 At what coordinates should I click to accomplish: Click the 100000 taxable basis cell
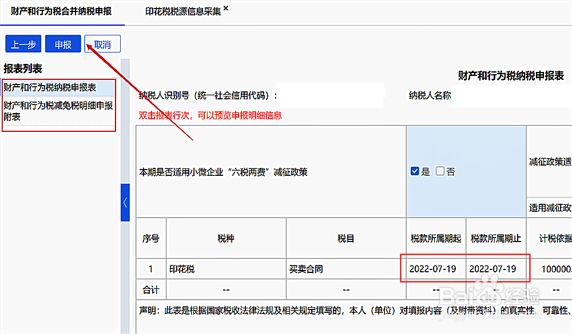(x=549, y=269)
